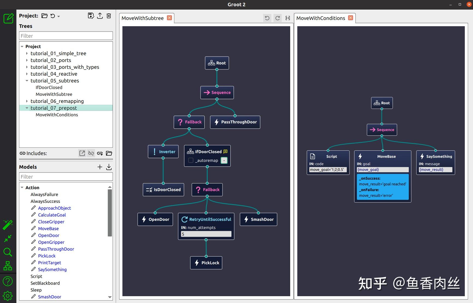
Task: Toggle the _autoremap checkbox on IfDoorClosed
Action: 191,160
